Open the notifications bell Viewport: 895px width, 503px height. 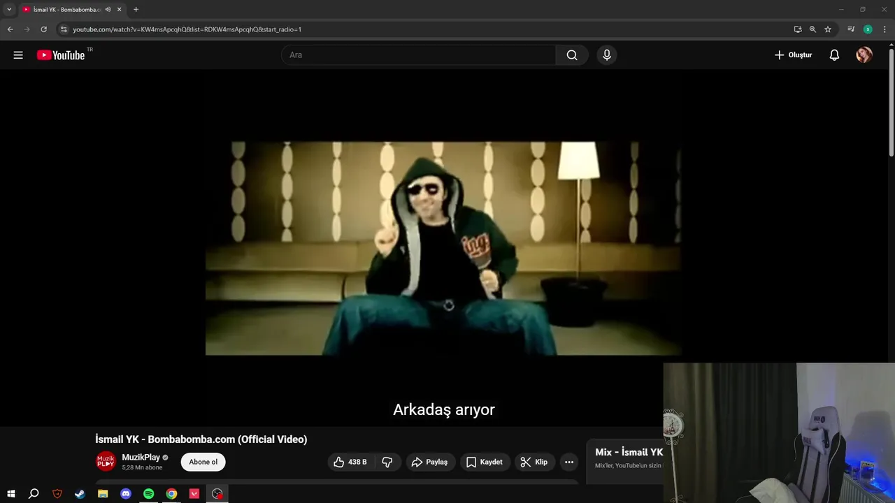pos(834,55)
